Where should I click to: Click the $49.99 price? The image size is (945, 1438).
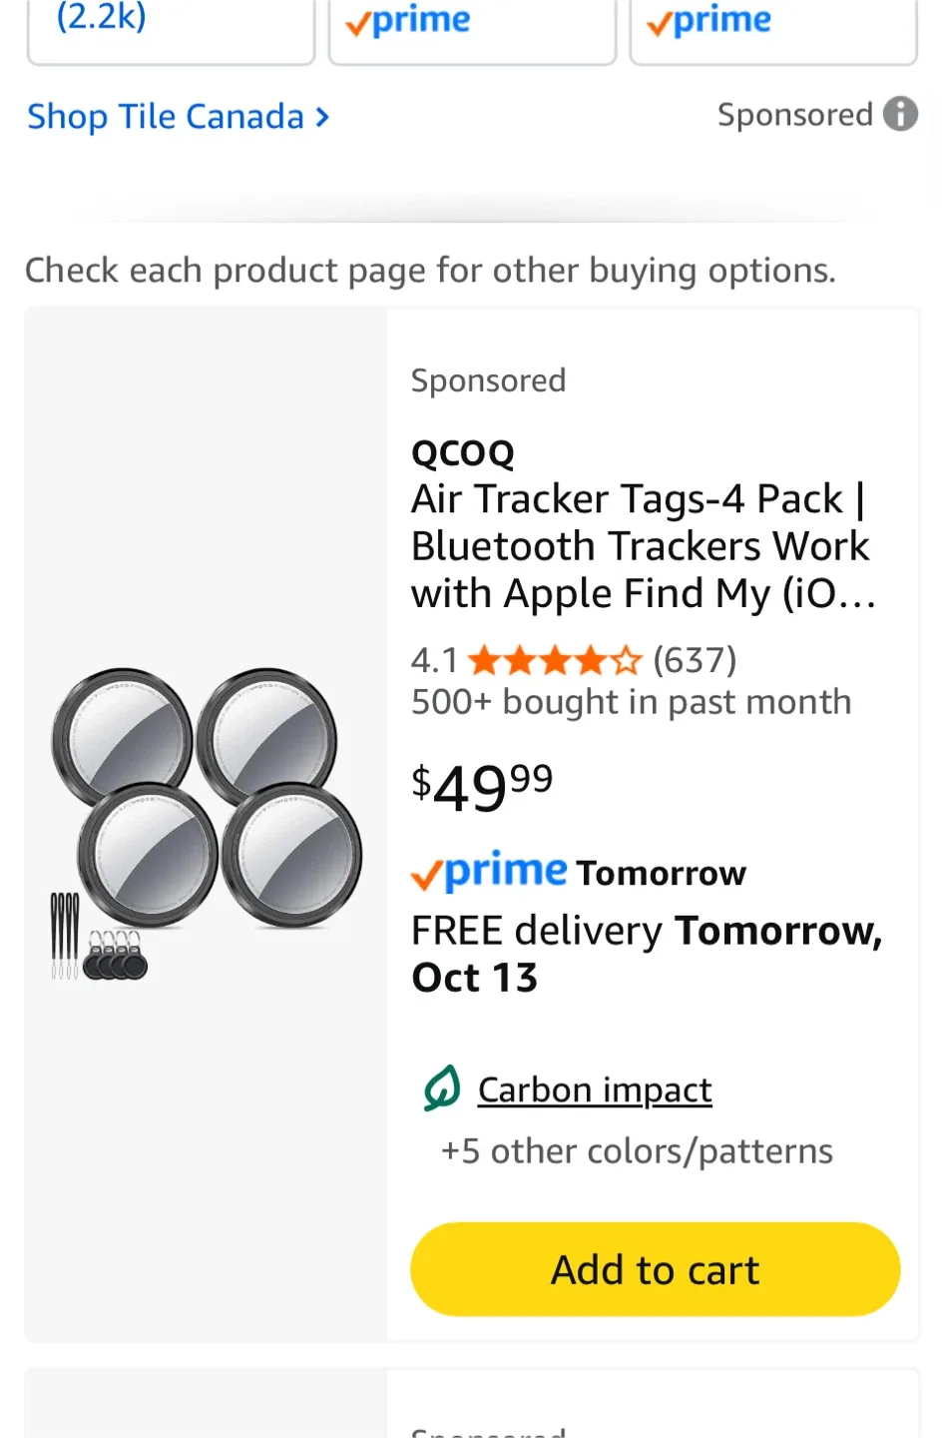482,787
